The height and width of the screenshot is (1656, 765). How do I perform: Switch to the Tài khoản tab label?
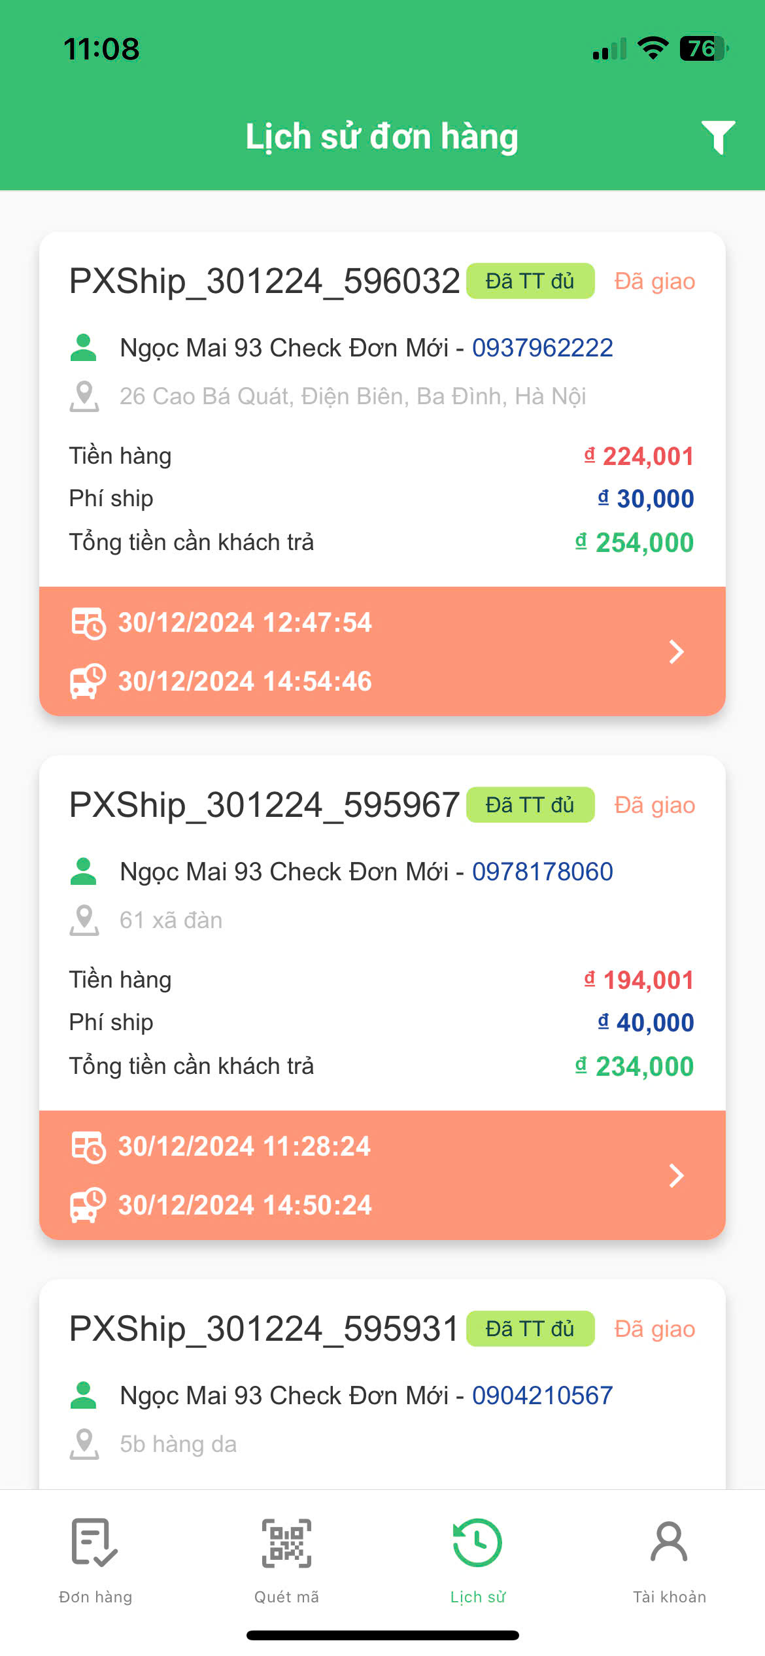tap(669, 1597)
